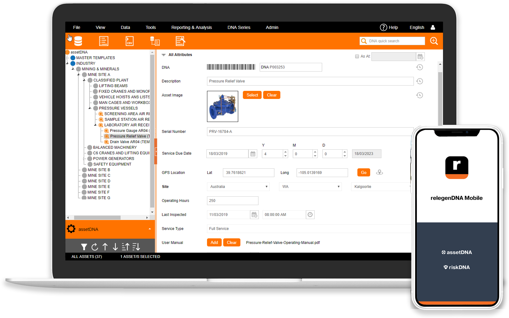Collapse the MINE SITE A tree node

point(78,75)
